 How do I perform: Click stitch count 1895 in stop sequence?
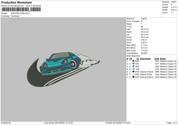tap(137, 66)
